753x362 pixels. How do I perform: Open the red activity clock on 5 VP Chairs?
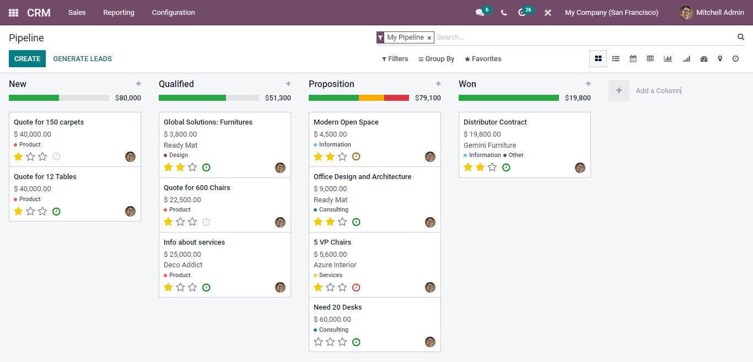pyautogui.click(x=356, y=288)
